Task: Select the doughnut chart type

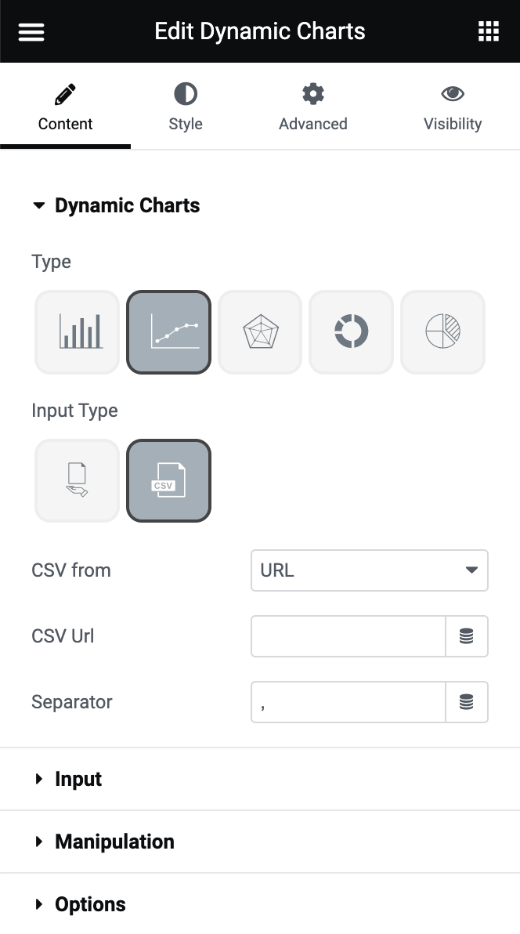Action: (x=351, y=332)
